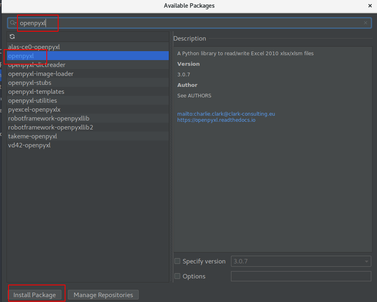
Task: Enable the Options checkbox
Action: pyautogui.click(x=177, y=276)
